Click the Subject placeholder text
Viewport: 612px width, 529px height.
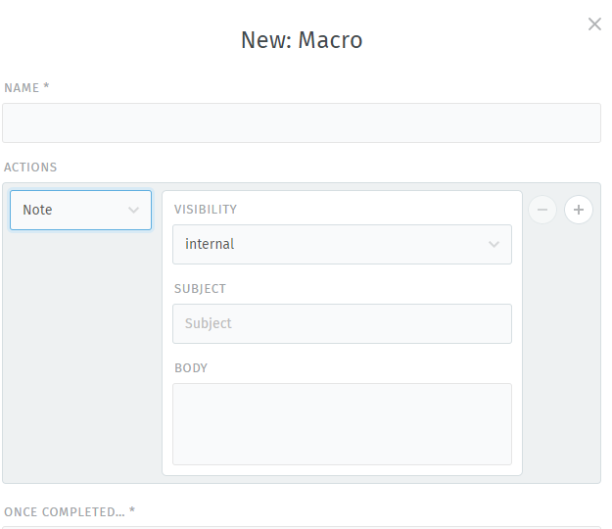tap(209, 323)
